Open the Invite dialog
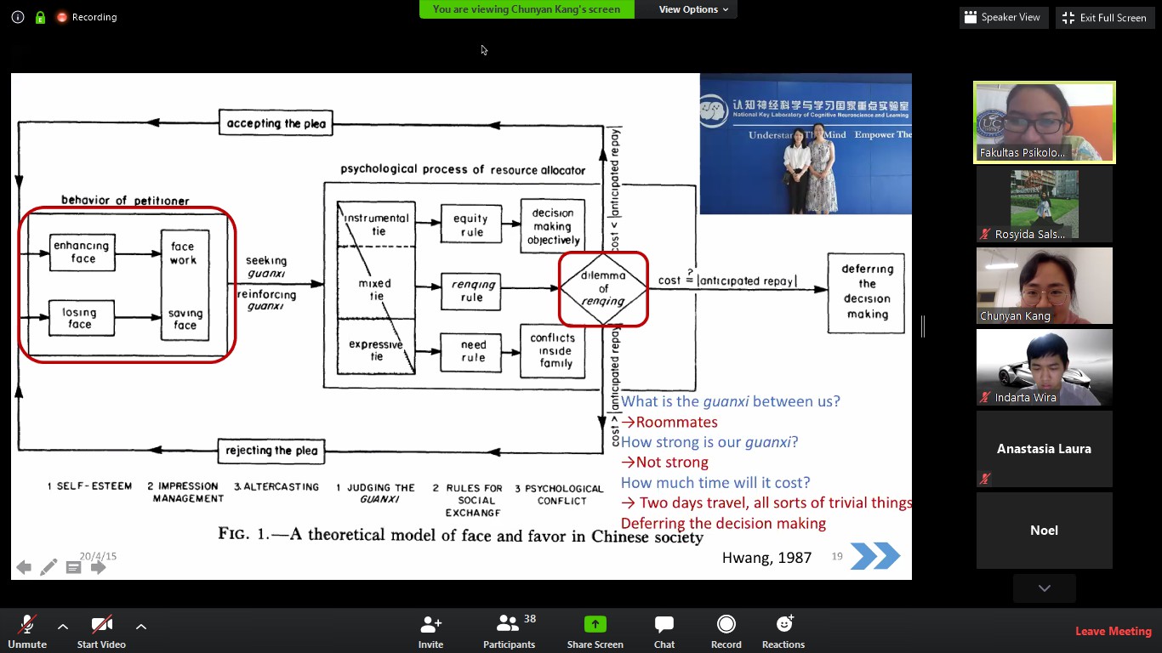This screenshot has width=1162, height=653. point(430,632)
